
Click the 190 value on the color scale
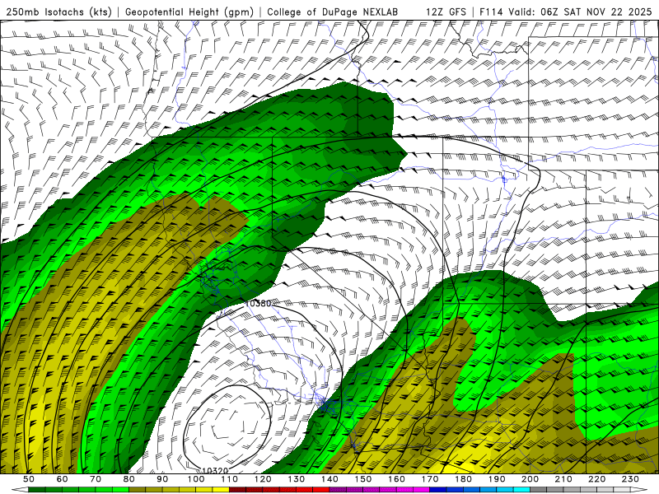coord(497,479)
